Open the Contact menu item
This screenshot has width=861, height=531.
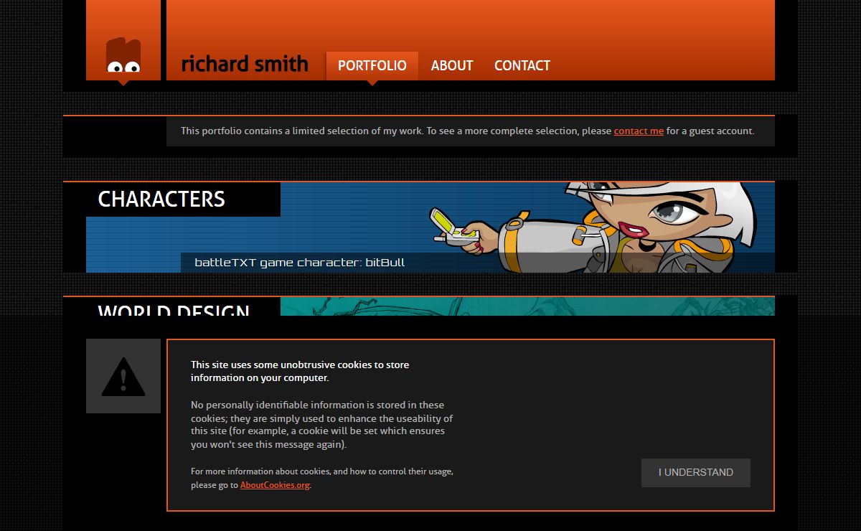522,66
